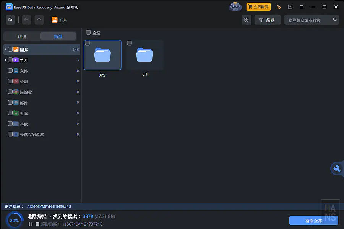Check the 全選 select-all checkbox
The width and height of the screenshot is (344, 229).
pyautogui.click(x=89, y=33)
